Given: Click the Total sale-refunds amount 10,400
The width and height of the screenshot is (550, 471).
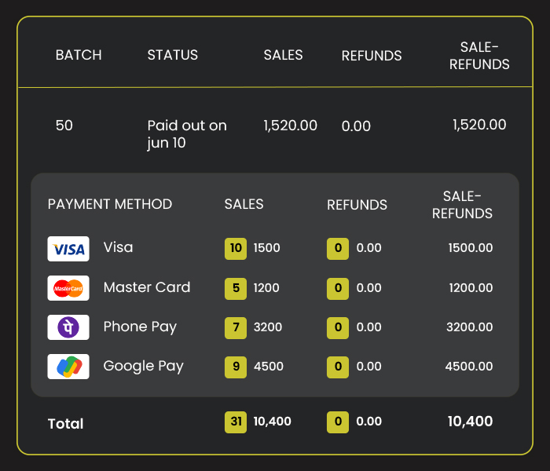Looking at the screenshot, I should point(470,422).
